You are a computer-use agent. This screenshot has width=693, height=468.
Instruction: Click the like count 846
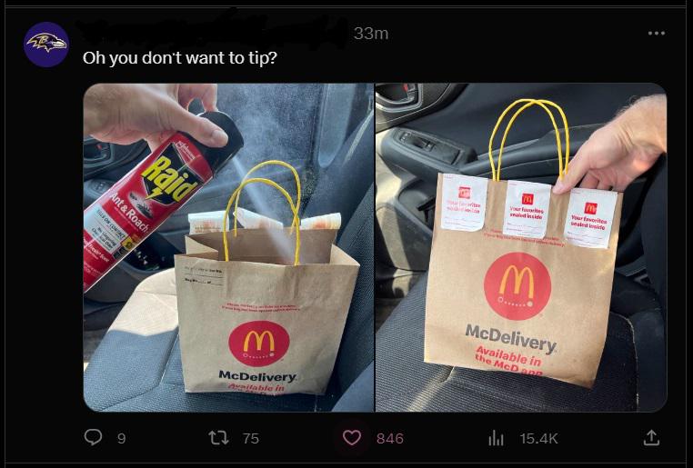390,438
